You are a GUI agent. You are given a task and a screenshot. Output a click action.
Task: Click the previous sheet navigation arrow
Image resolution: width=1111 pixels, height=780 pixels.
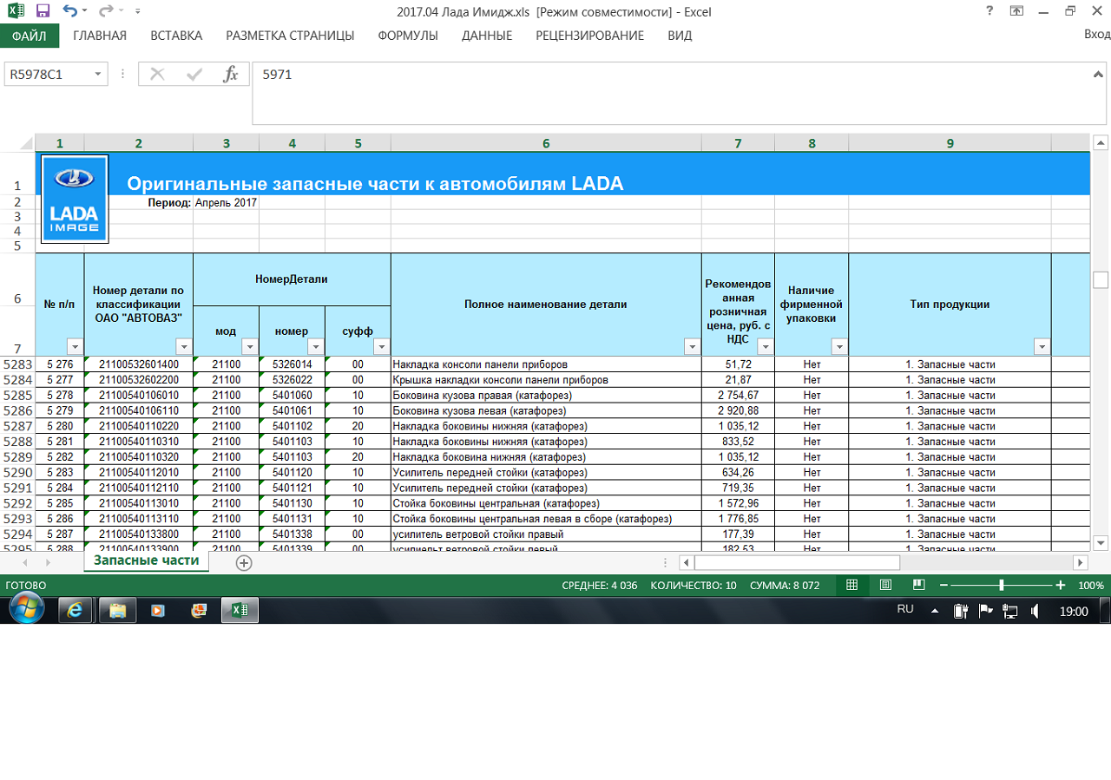[25, 562]
